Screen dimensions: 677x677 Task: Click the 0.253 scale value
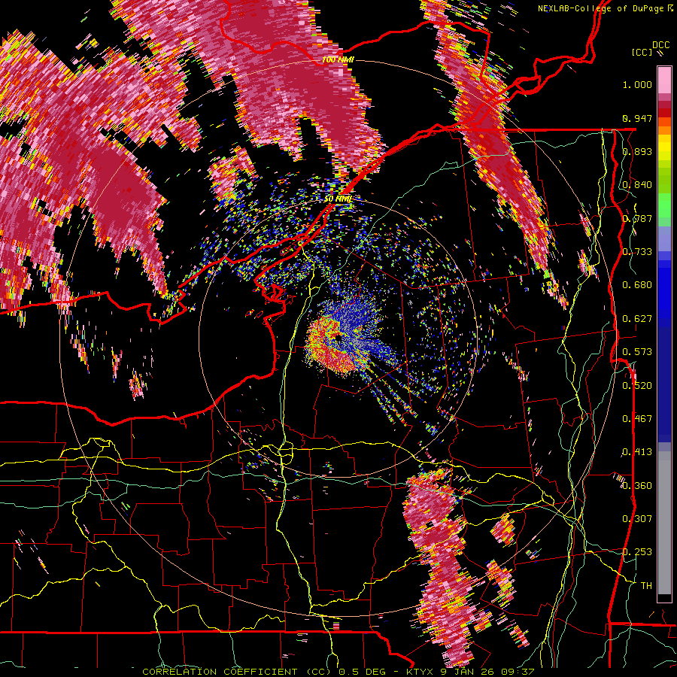(637, 552)
